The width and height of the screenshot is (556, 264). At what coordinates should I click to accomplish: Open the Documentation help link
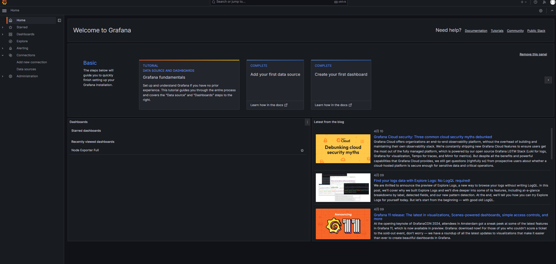click(x=476, y=31)
